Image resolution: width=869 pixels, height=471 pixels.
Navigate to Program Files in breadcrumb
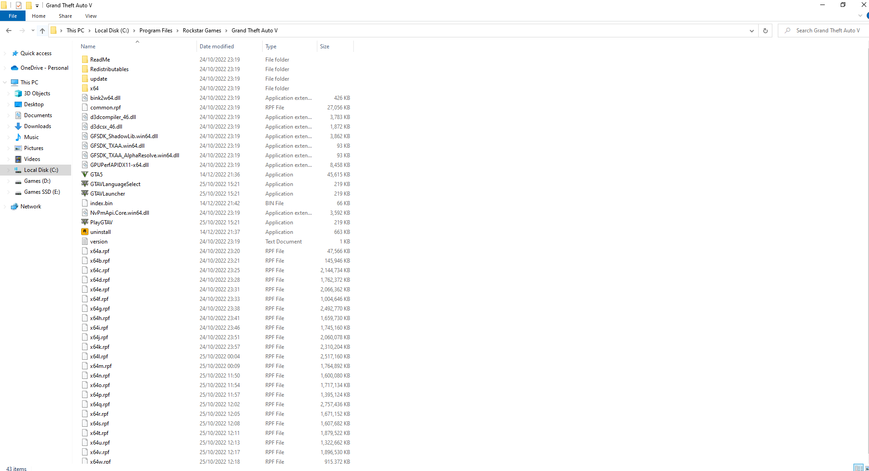click(x=156, y=31)
